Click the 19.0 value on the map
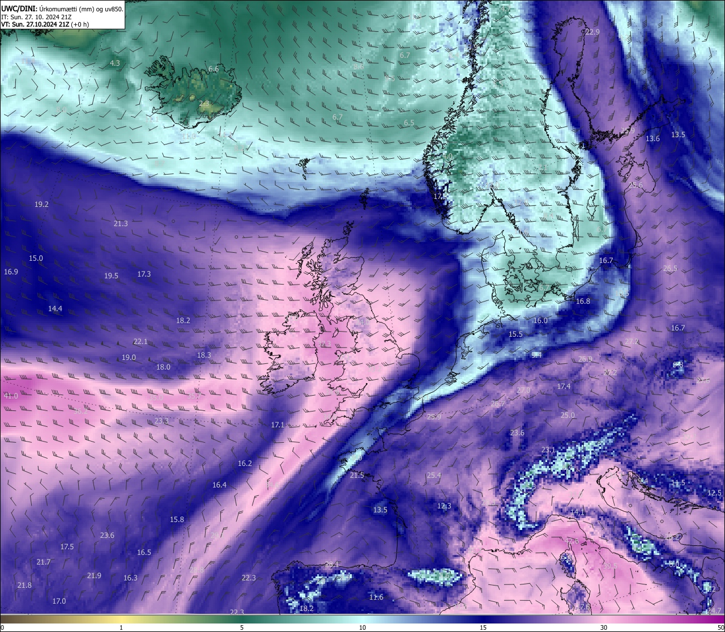Screen dimensions: 725x632 (129, 357)
